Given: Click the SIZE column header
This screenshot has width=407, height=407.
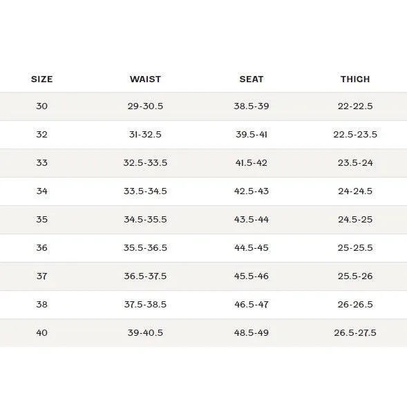Looking at the screenshot, I should pos(41,79).
